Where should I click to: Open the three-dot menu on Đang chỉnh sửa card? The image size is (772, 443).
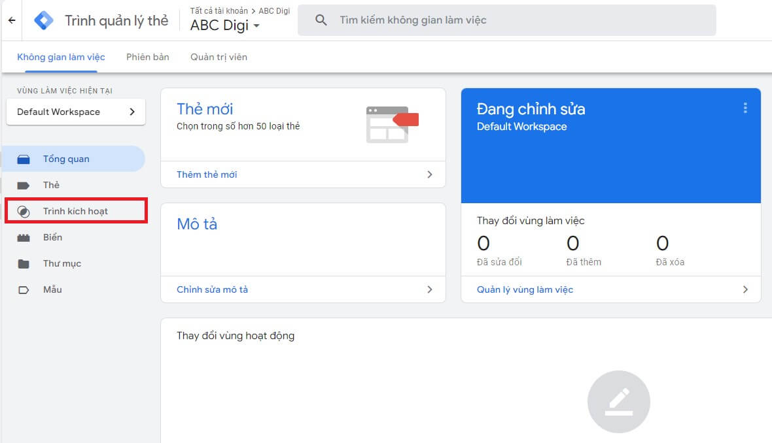(745, 108)
